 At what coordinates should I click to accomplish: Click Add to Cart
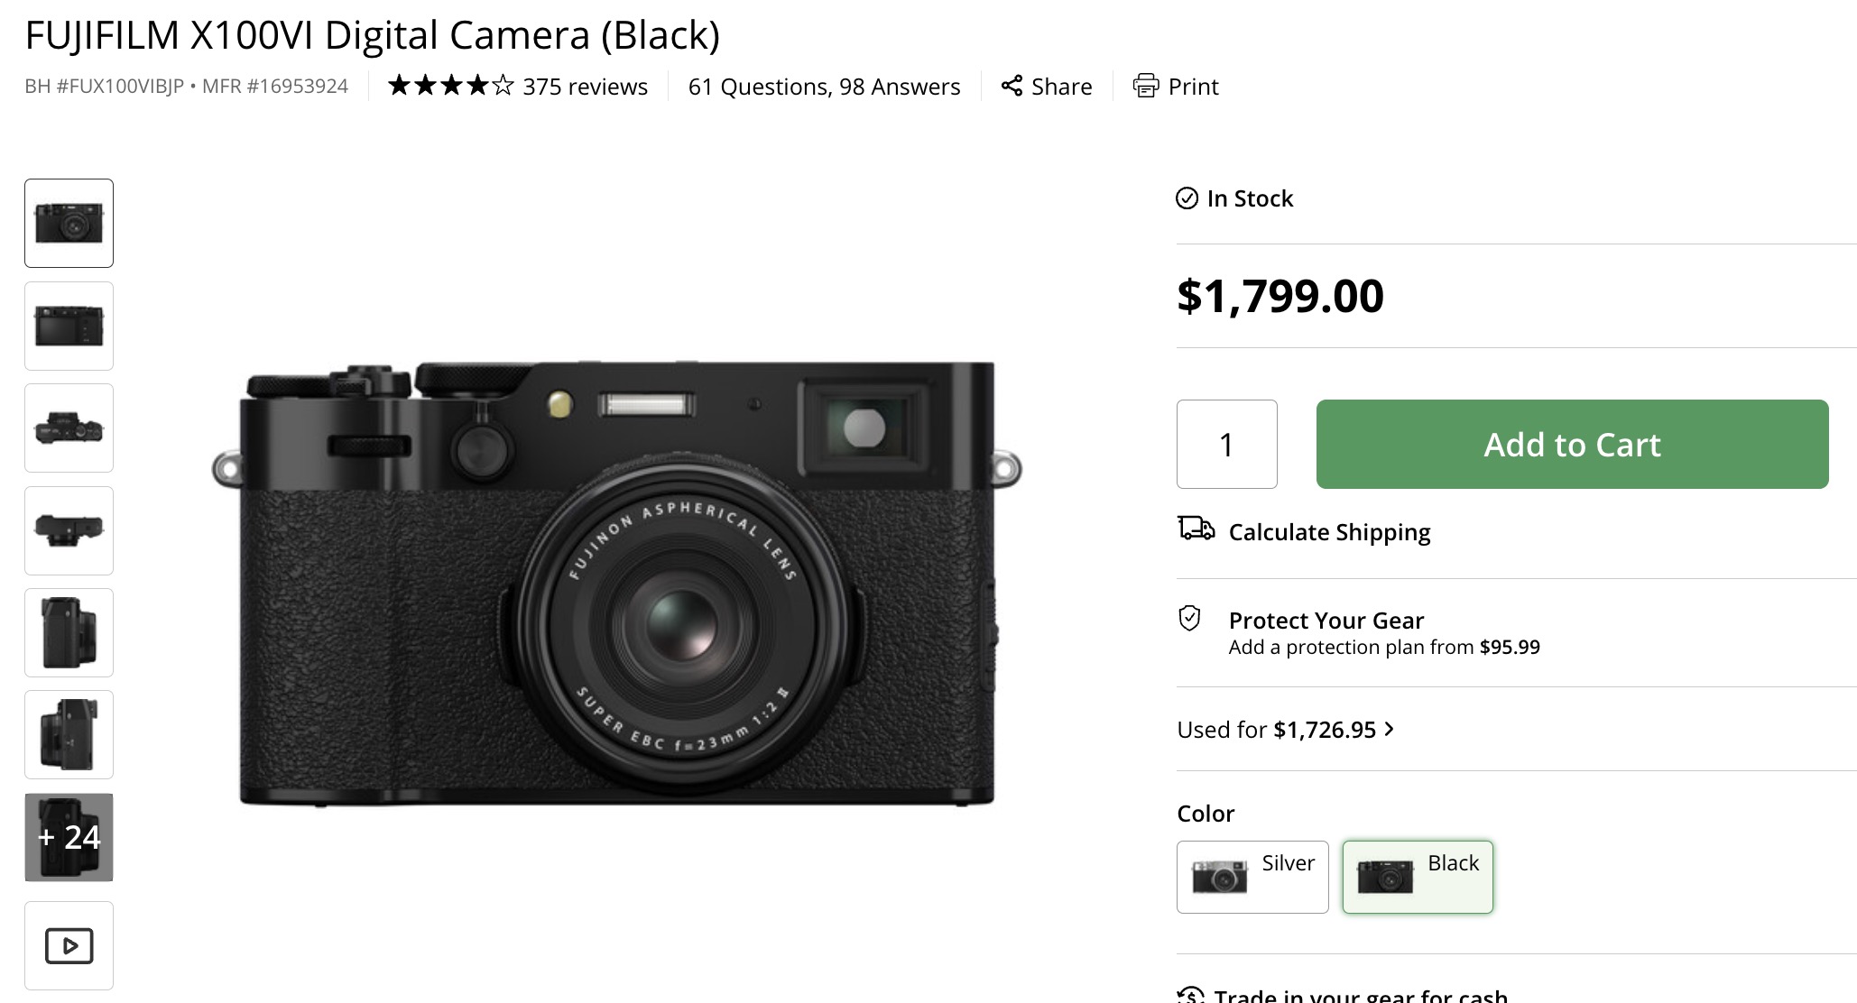click(1571, 444)
